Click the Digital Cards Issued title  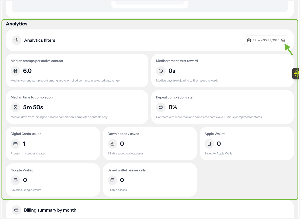tap(26, 134)
